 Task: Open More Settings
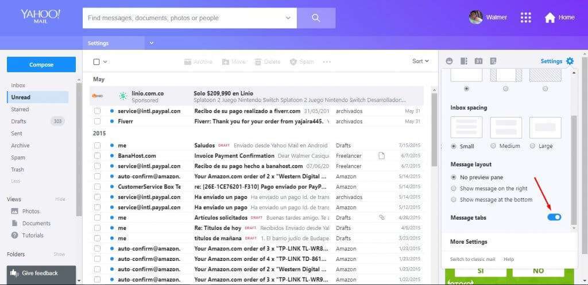[x=469, y=241]
